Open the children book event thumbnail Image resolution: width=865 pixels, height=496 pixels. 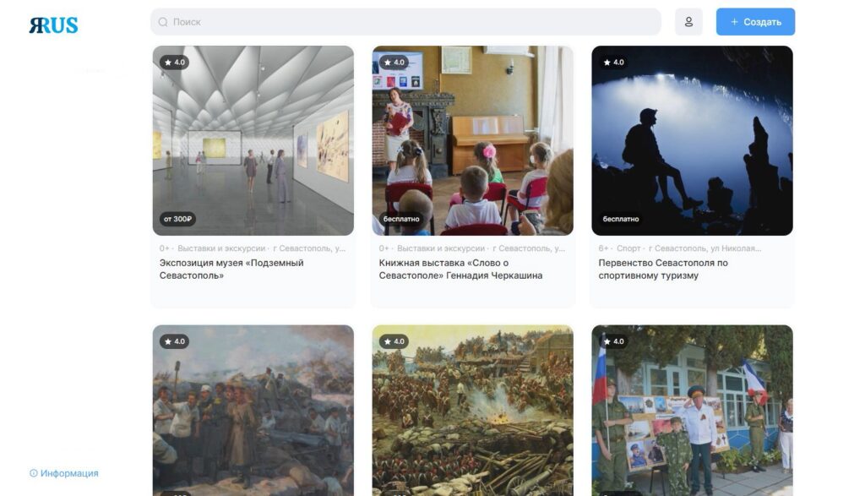473,141
